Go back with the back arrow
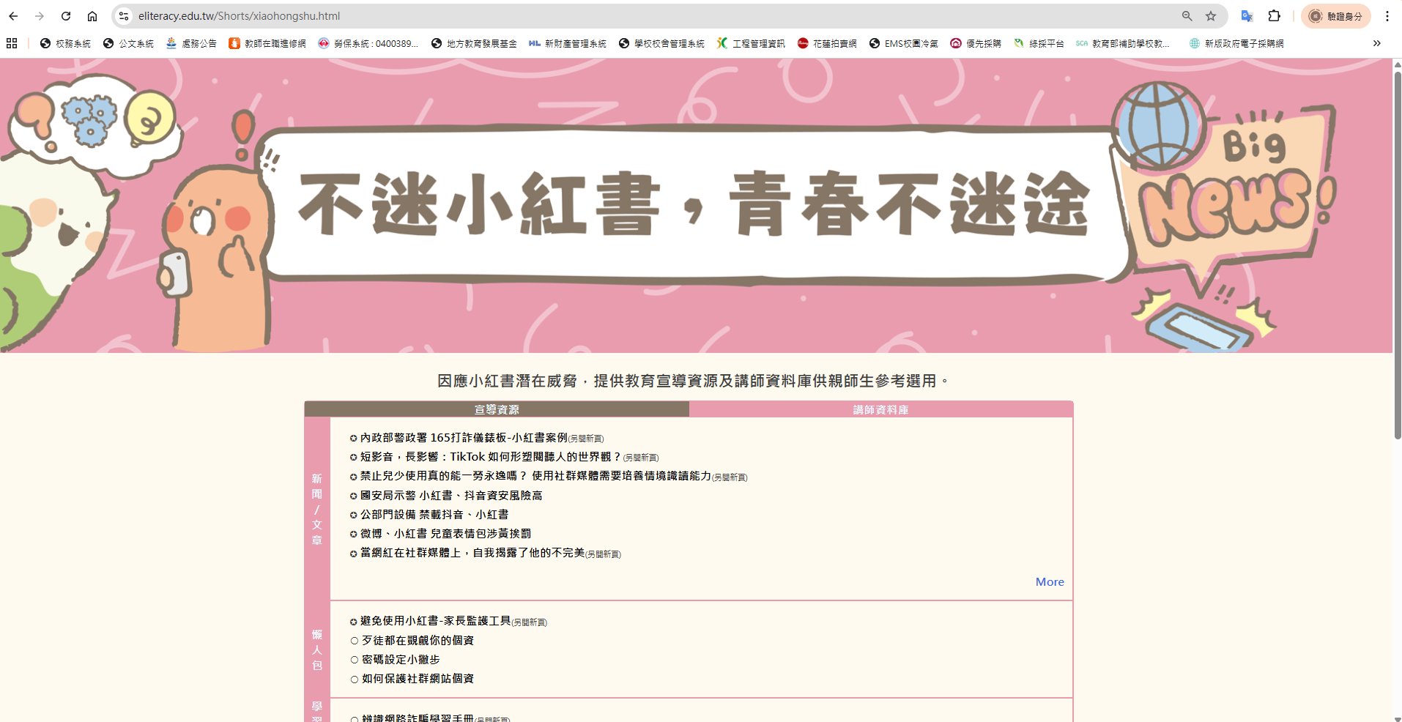This screenshot has width=1402, height=722. (x=13, y=16)
